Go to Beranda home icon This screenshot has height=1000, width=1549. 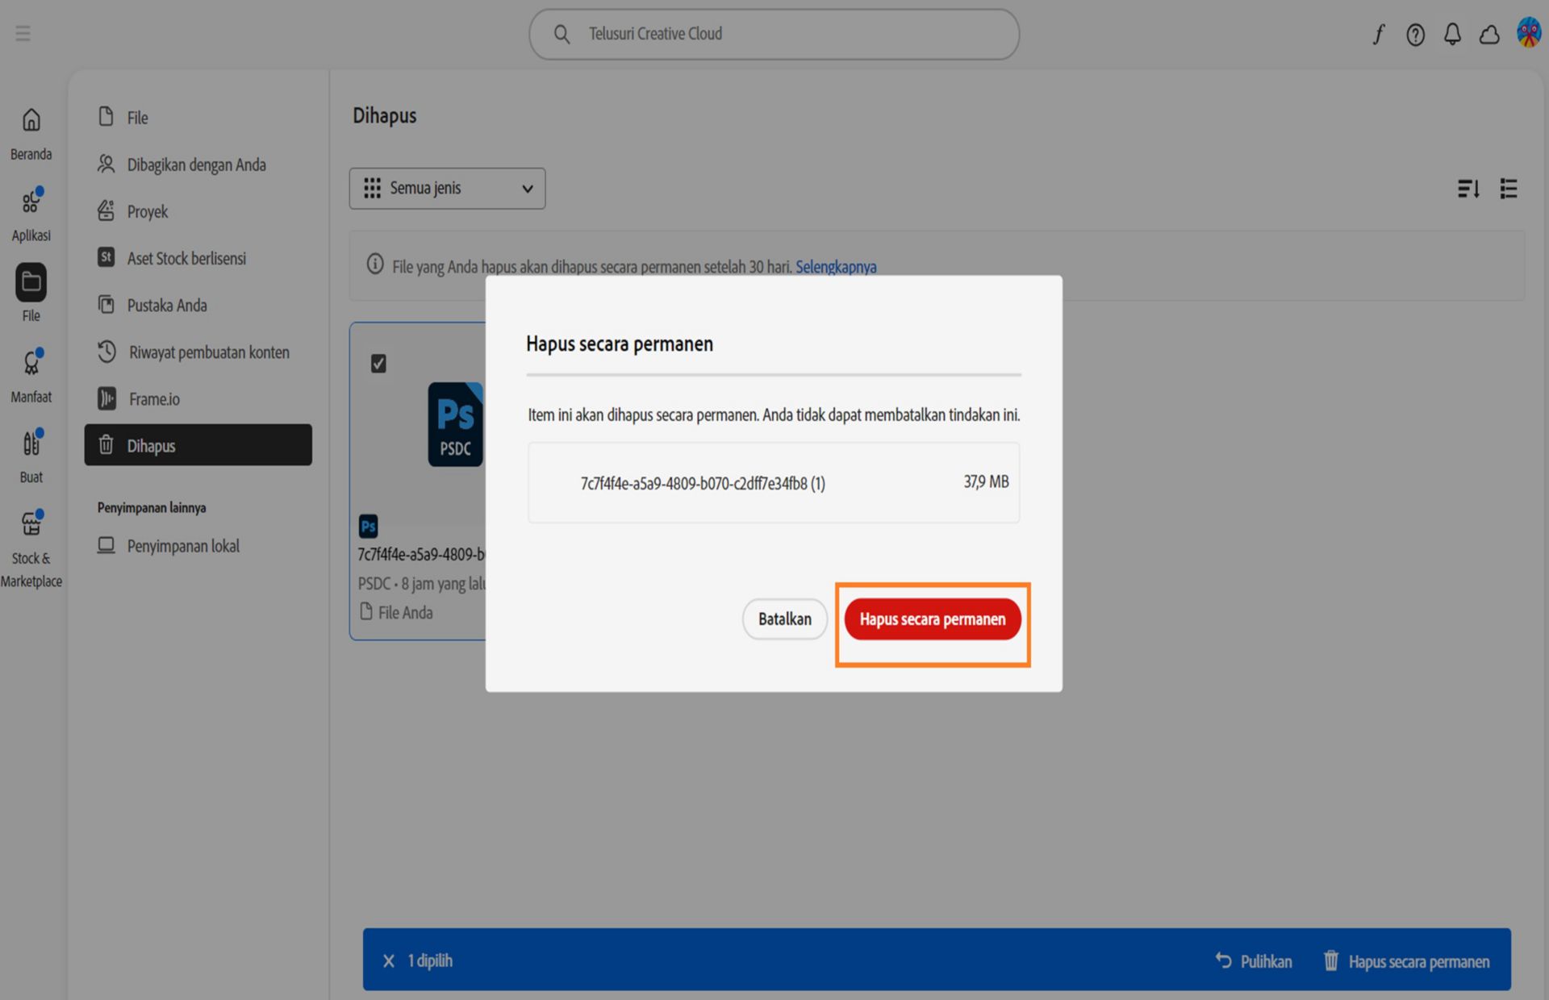(31, 120)
